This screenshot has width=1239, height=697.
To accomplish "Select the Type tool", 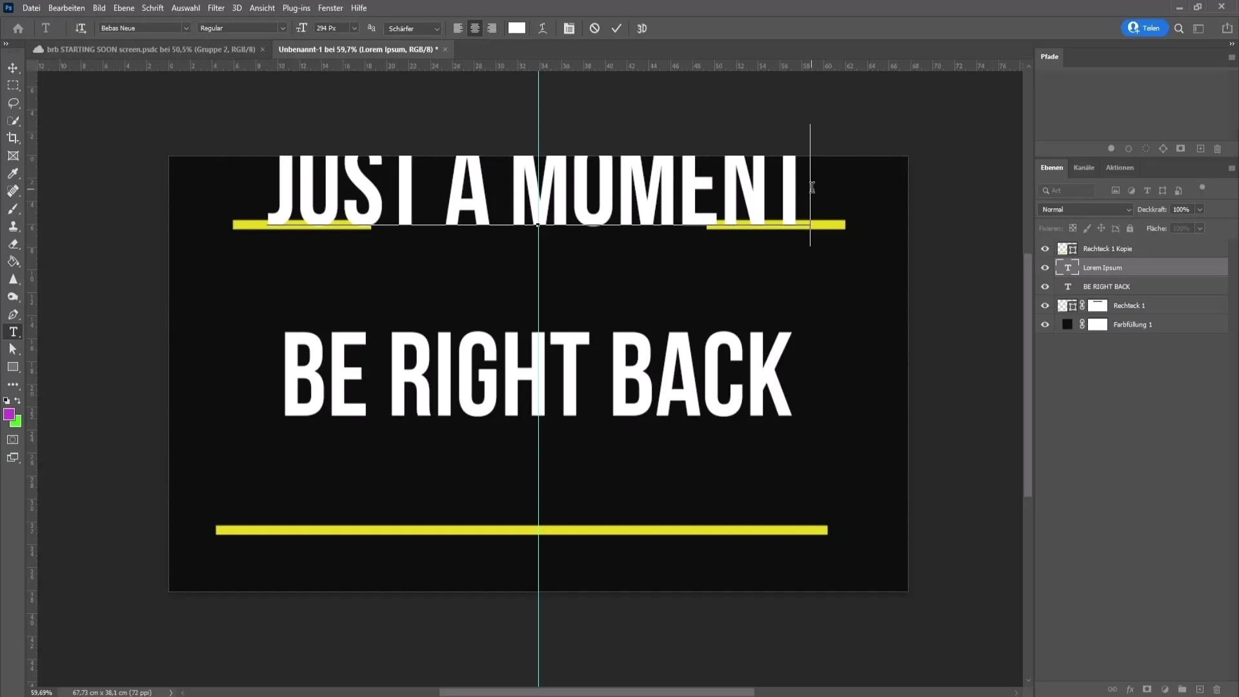I will click(13, 332).
